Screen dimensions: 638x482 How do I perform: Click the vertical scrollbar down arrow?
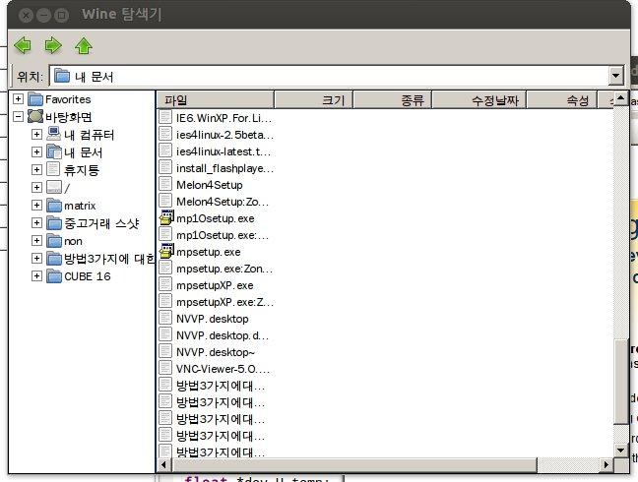click(x=621, y=450)
